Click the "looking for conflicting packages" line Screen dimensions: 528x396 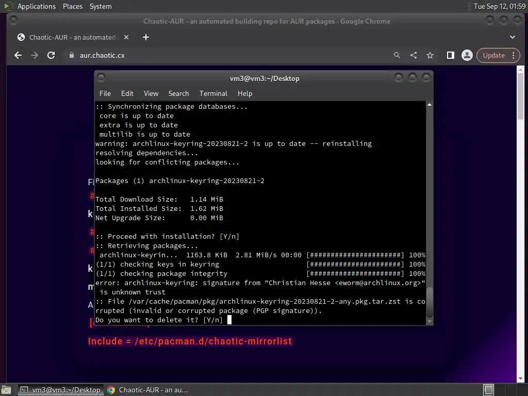coord(168,162)
